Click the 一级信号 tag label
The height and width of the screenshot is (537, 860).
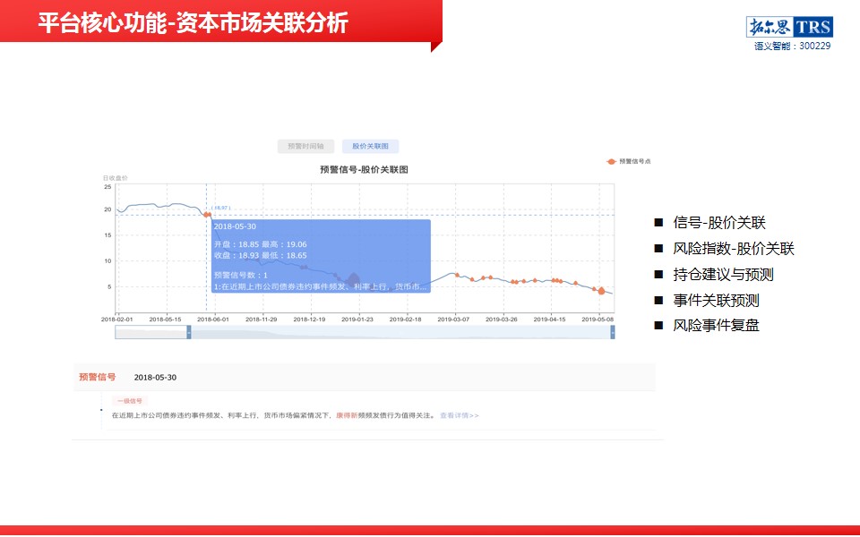pyautogui.click(x=131, y=401)
